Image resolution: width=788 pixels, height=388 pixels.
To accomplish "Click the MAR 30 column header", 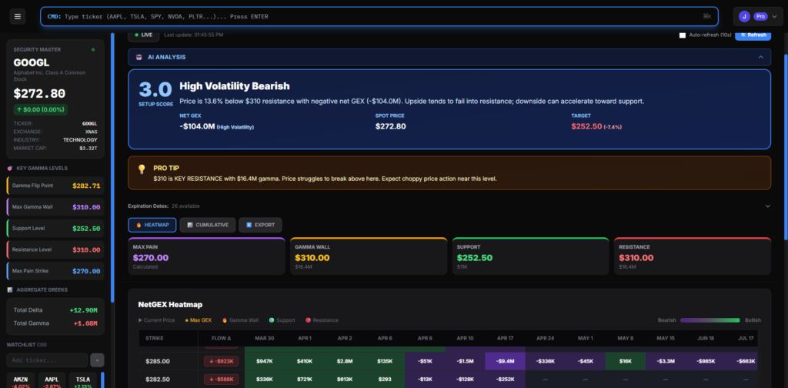I will [265, 338].
